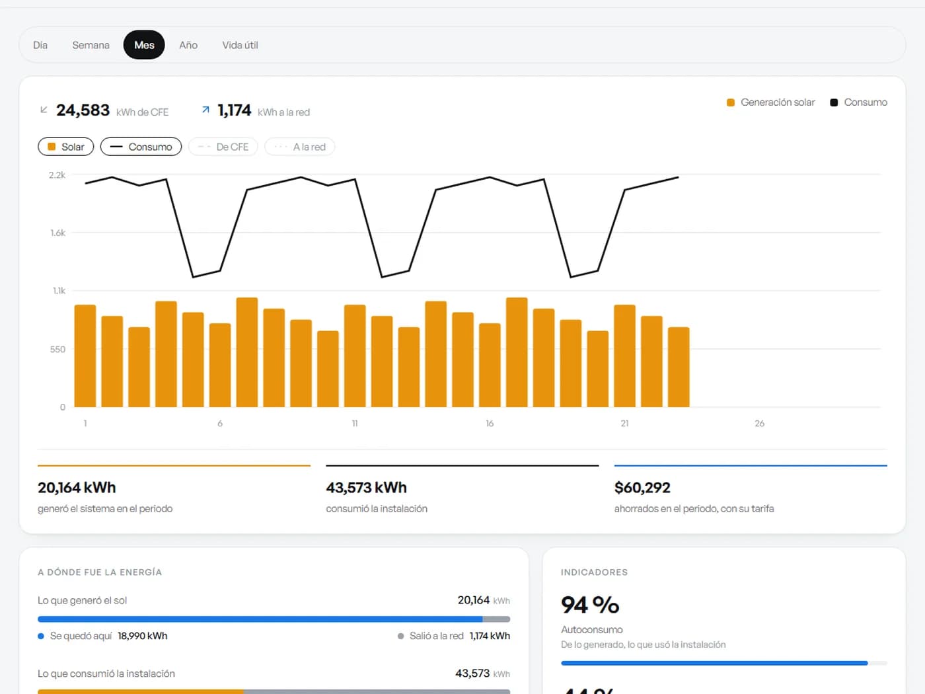Click the Lo que generó el sol distribution bar
The width and height of the screenshot is (925, 694).
click(x=274, y=619)
